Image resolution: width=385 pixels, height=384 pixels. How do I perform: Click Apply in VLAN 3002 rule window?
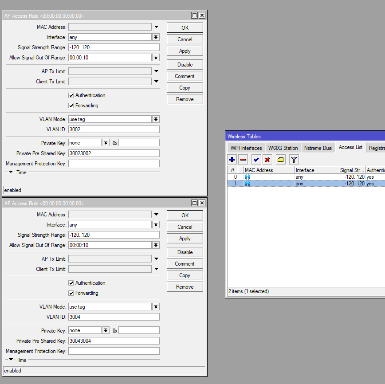point(185,51)
